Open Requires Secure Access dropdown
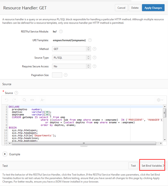 point(71,66)
